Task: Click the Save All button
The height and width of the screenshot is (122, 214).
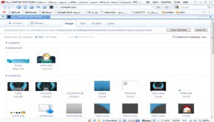Action: [x=201, y=30]
